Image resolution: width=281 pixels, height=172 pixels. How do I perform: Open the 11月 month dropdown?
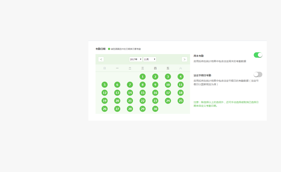tap(149, 59)
